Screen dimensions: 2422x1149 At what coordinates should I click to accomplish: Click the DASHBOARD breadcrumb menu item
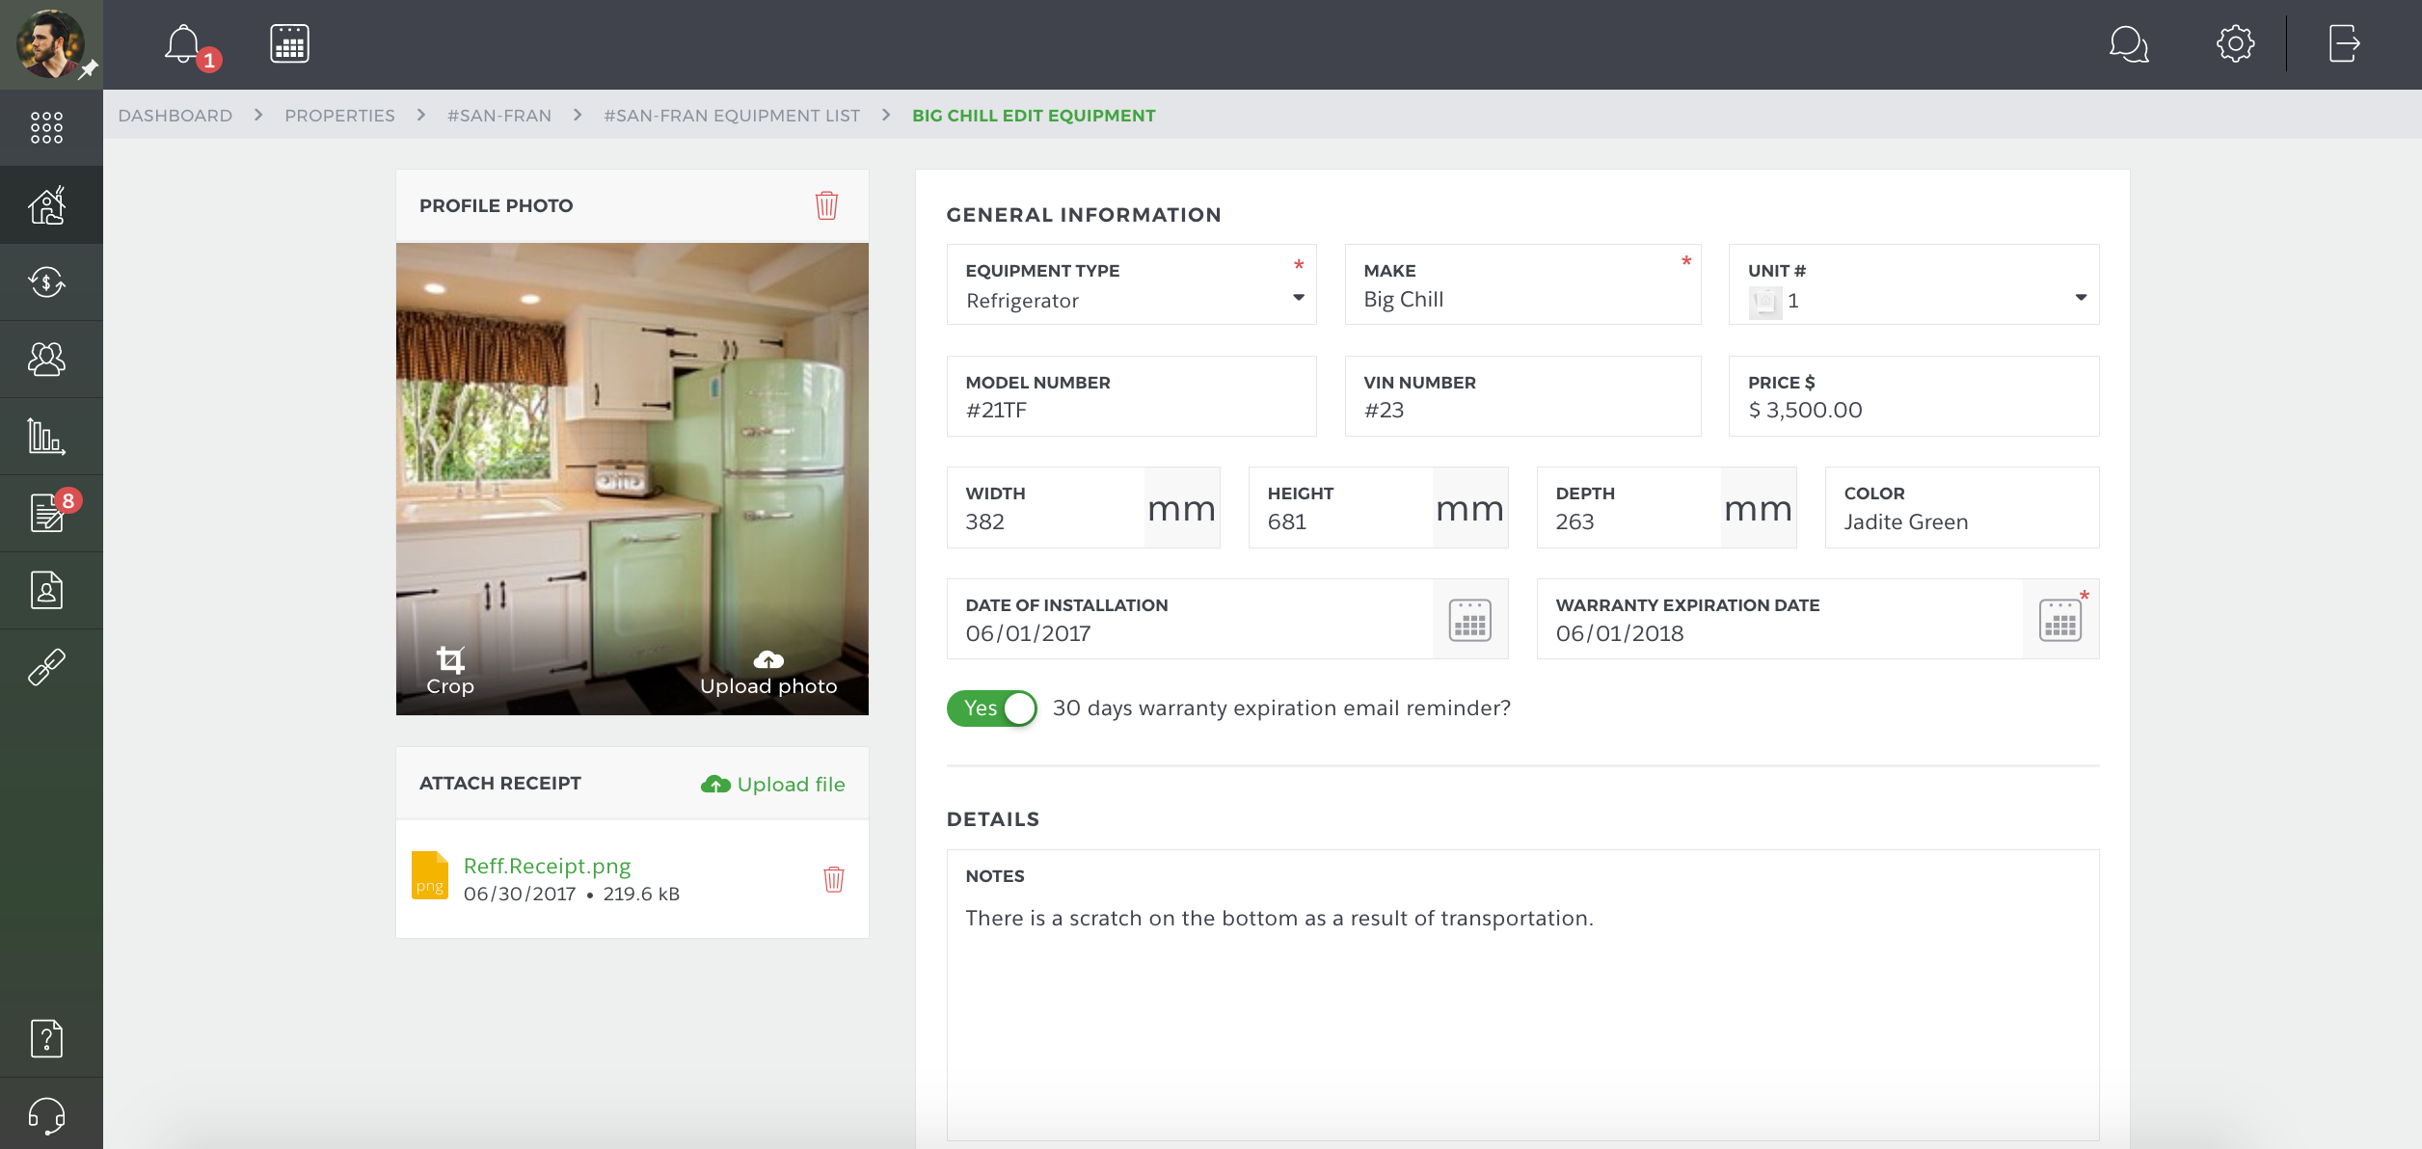tap(175, 115)
